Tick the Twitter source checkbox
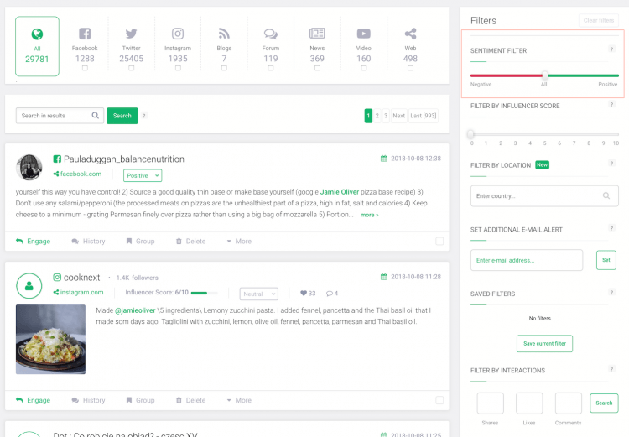The width and height of the screenshot is (629, 437). [131, 68]
